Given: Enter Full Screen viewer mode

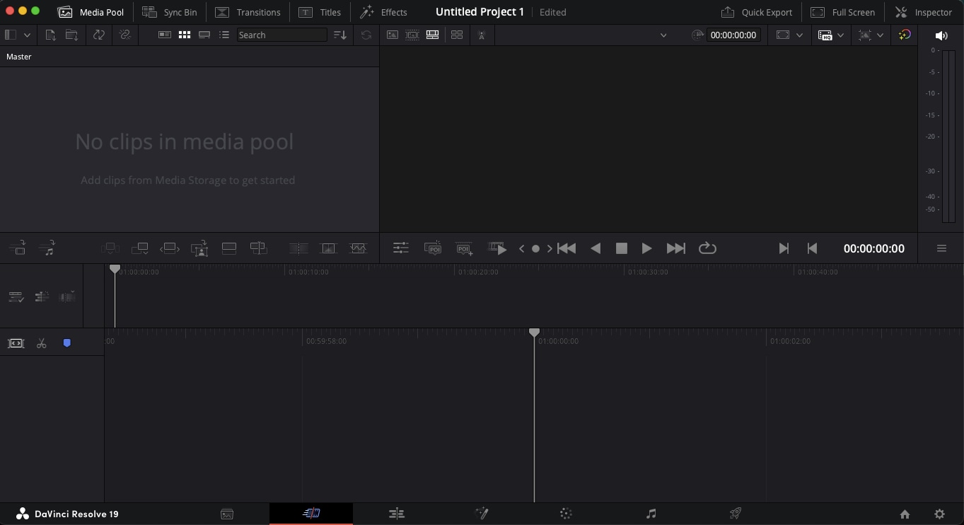Looking at the screenshot, I should click(x=842, y=12).
